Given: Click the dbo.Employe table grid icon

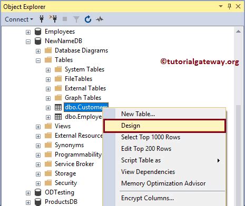Looking at the screenshot, I should click(58, 117).
